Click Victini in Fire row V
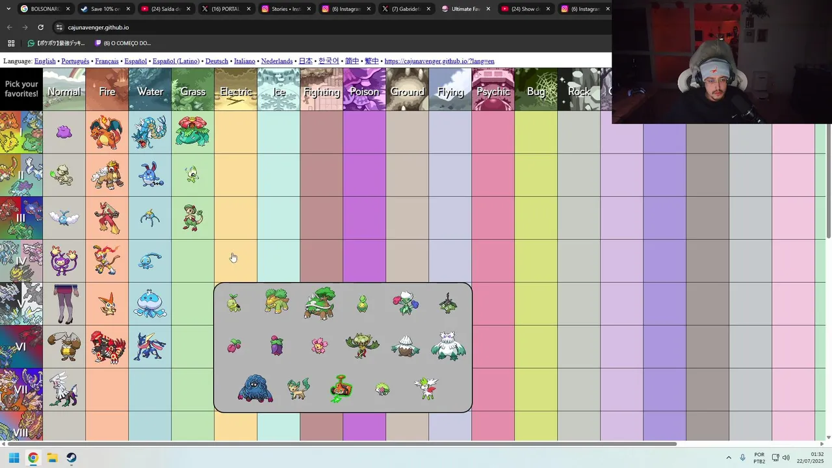The height and width of the screenshot is (468, 832). [107, 304]
